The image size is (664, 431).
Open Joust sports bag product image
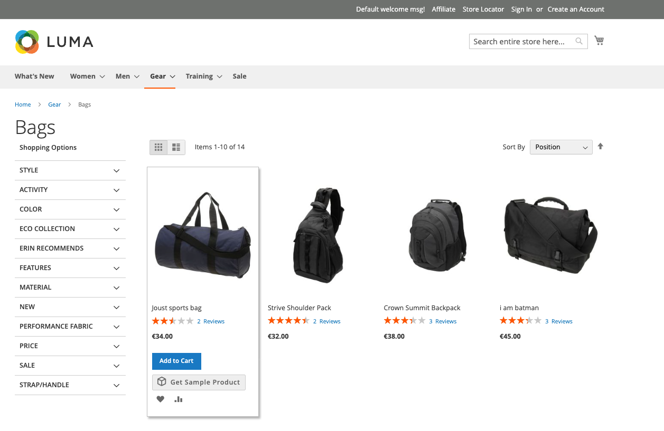[x=203, y=235]
